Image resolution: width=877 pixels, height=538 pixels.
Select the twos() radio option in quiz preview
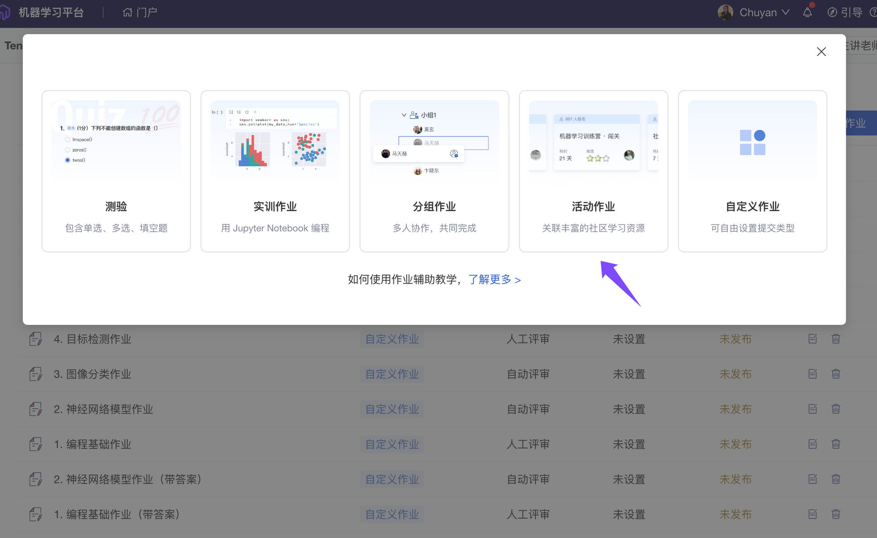click(x=68, y=160)
